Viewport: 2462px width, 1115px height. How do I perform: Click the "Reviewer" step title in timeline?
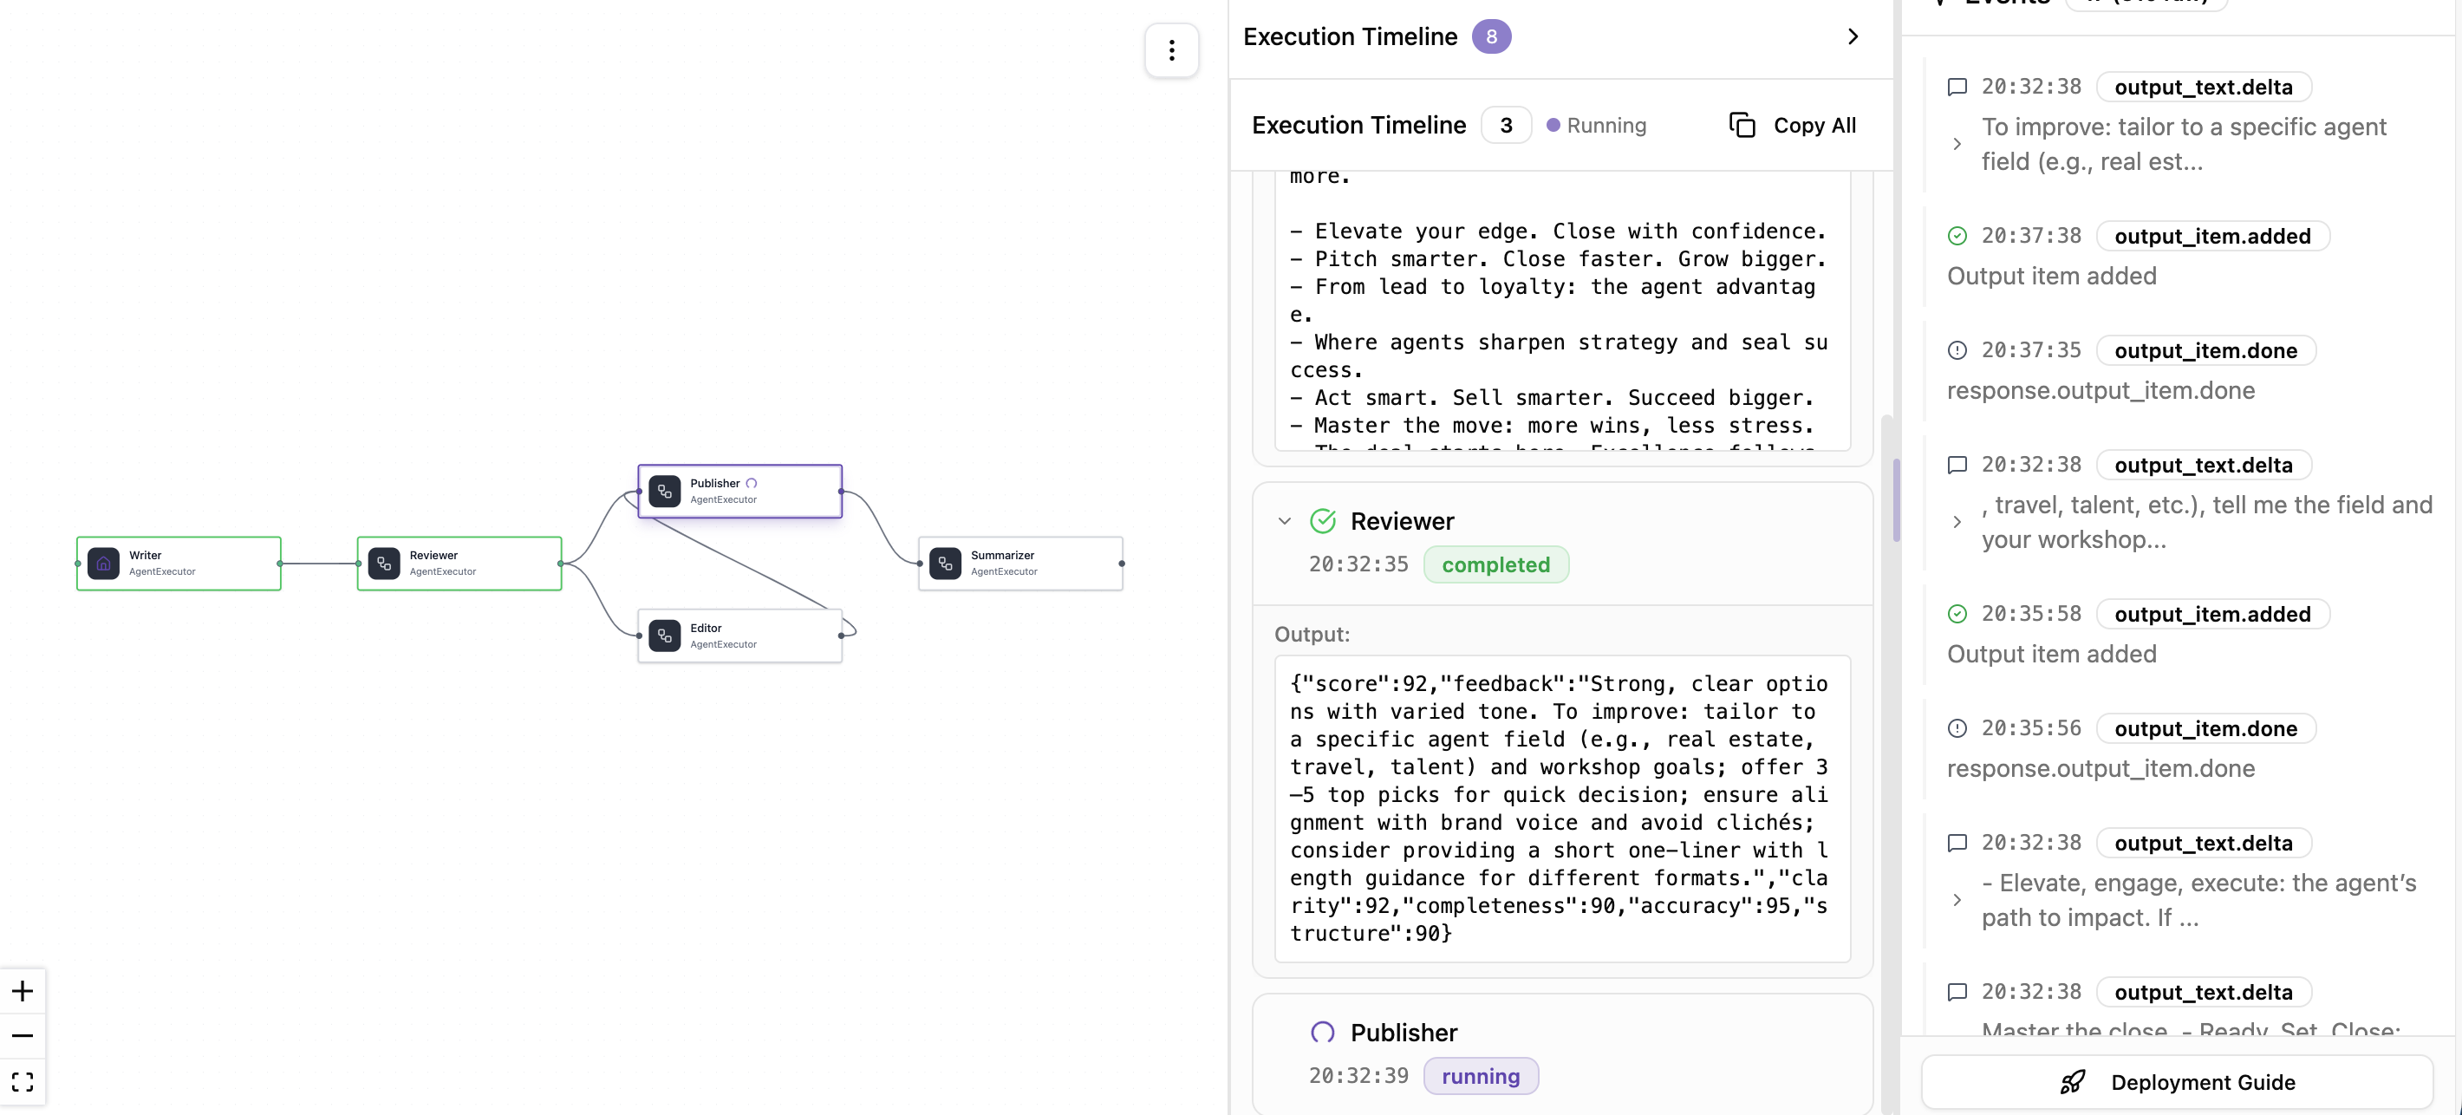click(1402, 521)
